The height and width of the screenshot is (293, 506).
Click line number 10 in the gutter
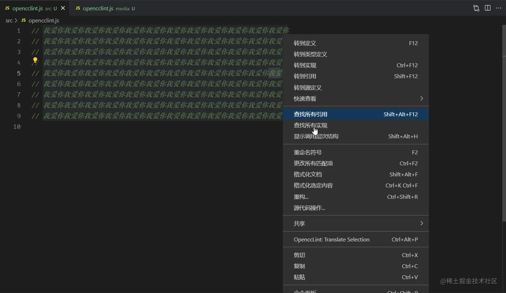(x=17, y=127)
